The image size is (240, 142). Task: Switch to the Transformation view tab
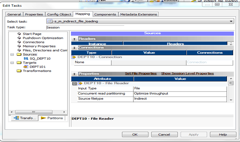(25, 118)
